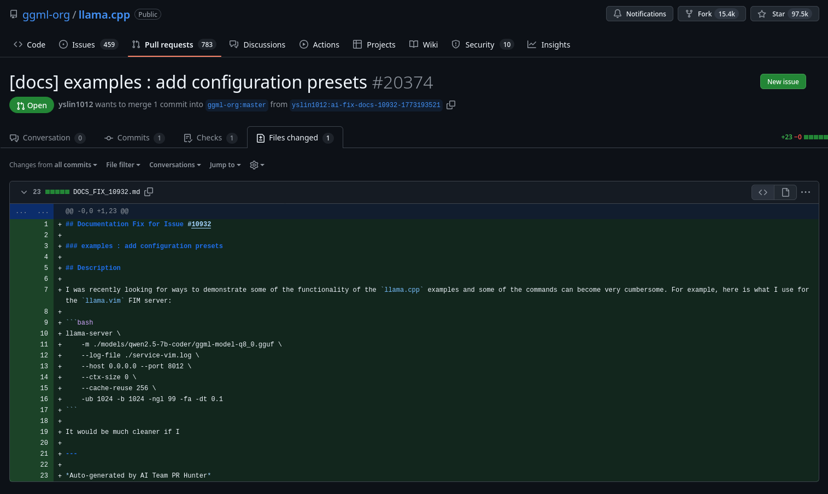828x494 pixels.
Task: Click the green Open status badge
Action: coord(32,105)
